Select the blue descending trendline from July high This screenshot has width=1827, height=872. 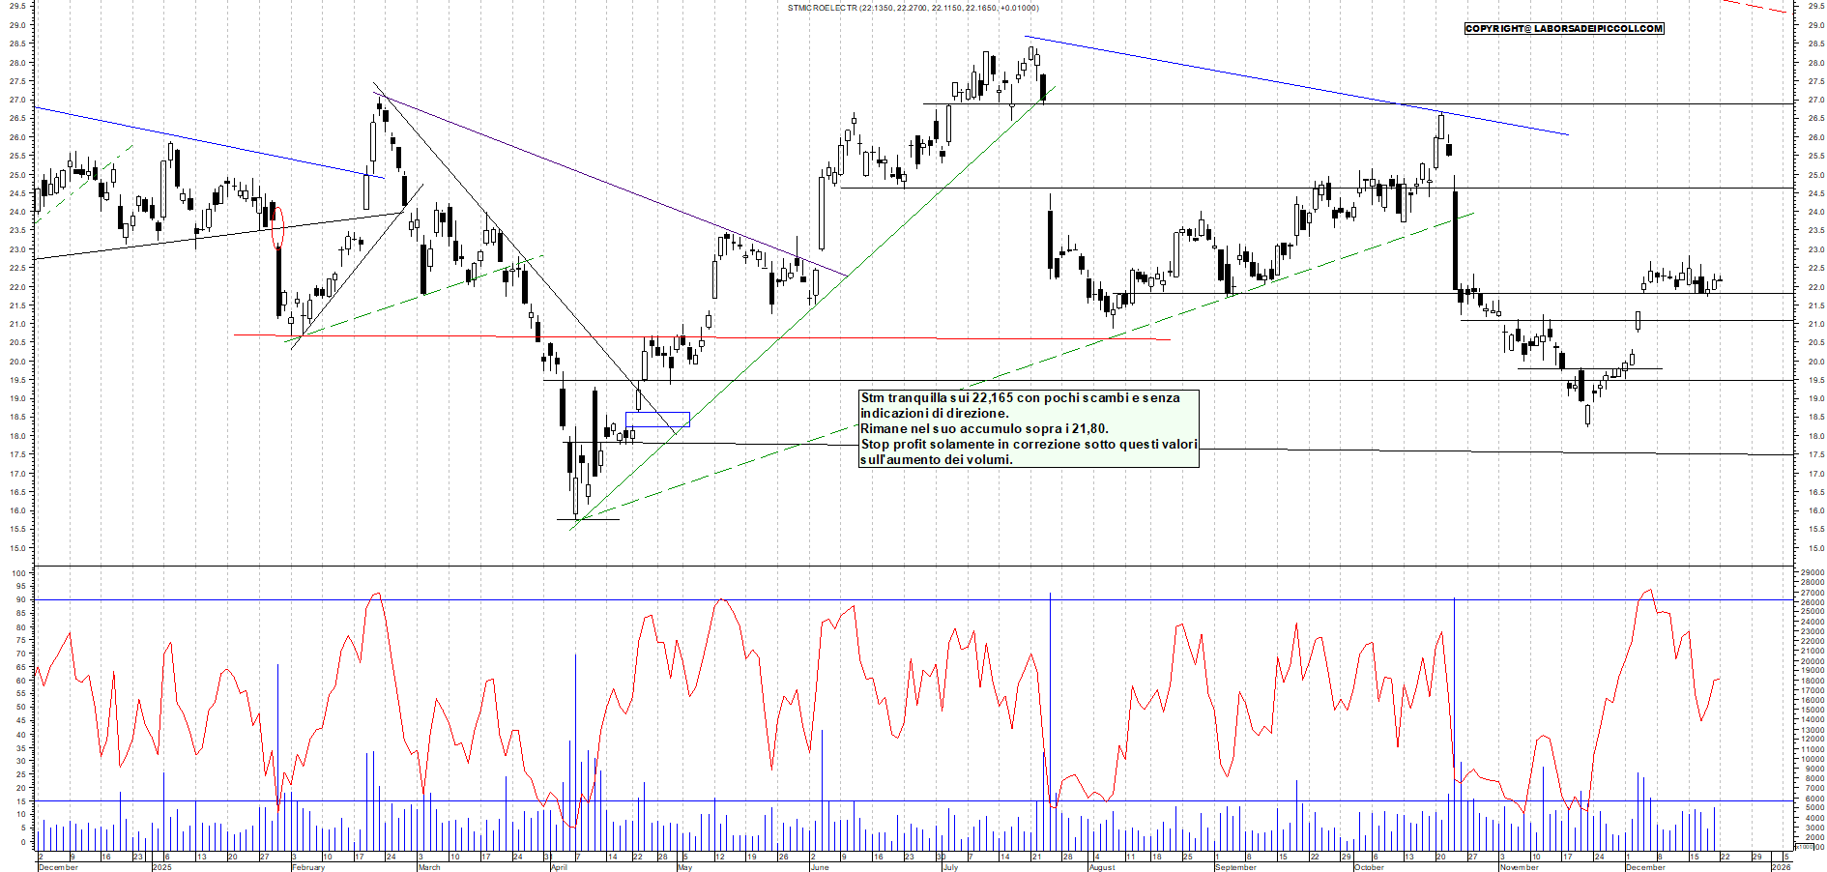click(x=1295, y=85)
